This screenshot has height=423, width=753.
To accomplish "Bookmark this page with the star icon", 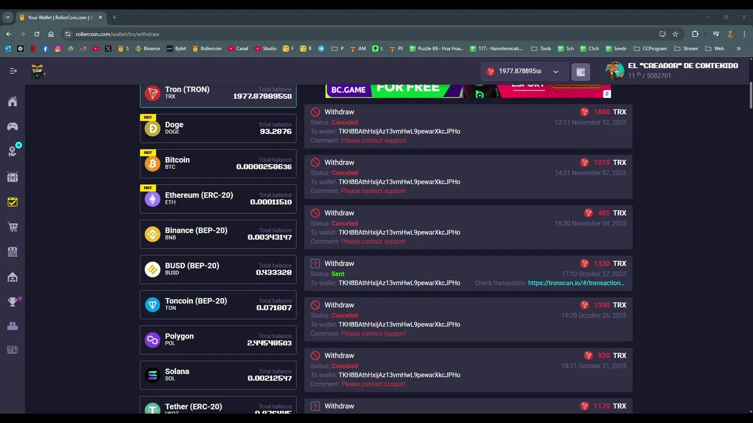I will (x=675, y=34).
